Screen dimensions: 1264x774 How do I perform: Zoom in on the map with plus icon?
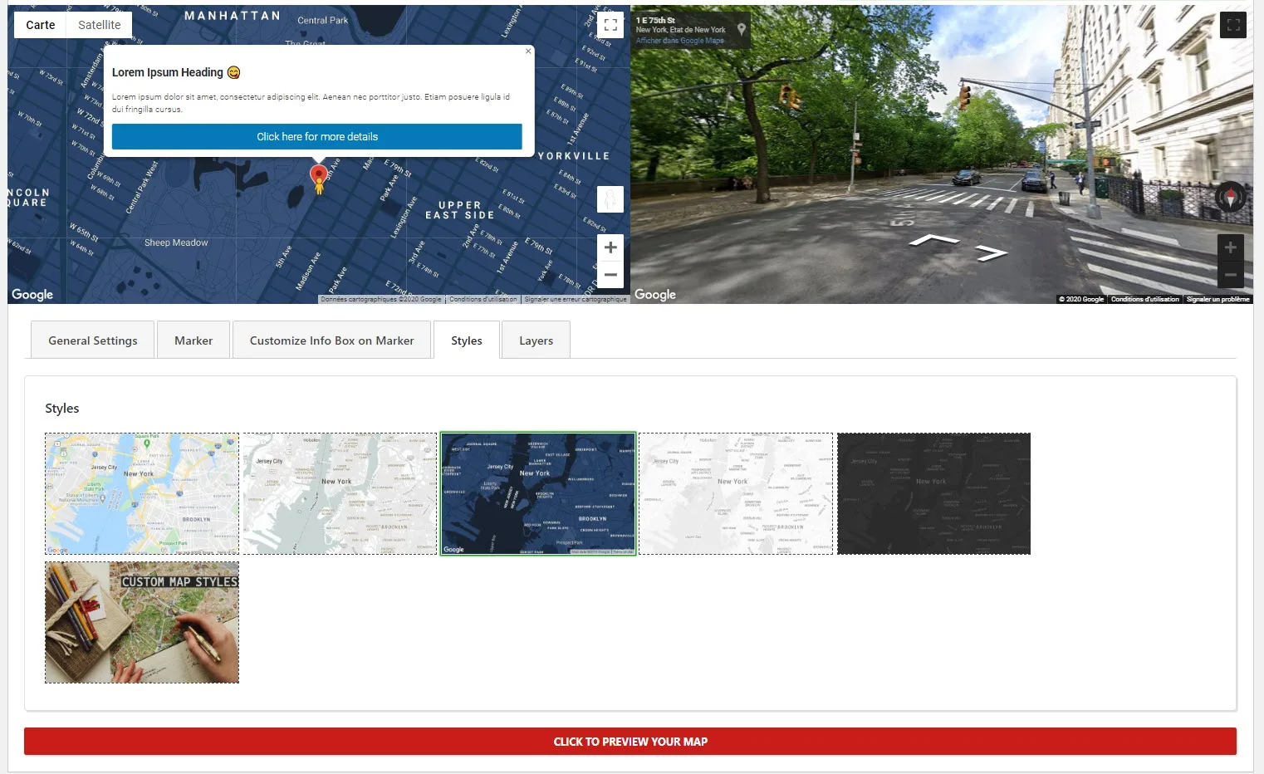click(x=610, y=247)
